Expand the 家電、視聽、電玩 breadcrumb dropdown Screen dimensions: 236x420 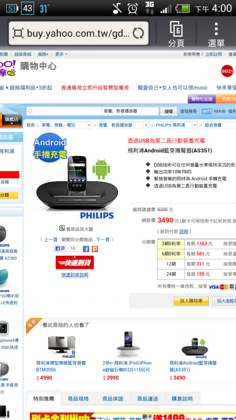coord(89,125)
